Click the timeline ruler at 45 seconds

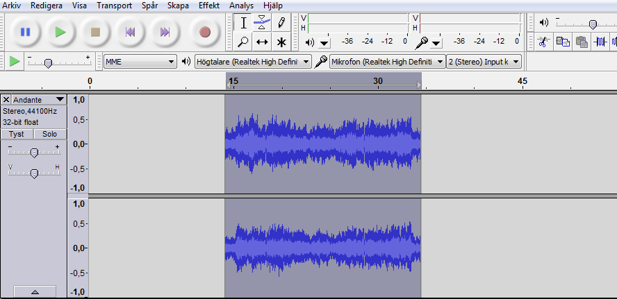(x=523, y=82)
